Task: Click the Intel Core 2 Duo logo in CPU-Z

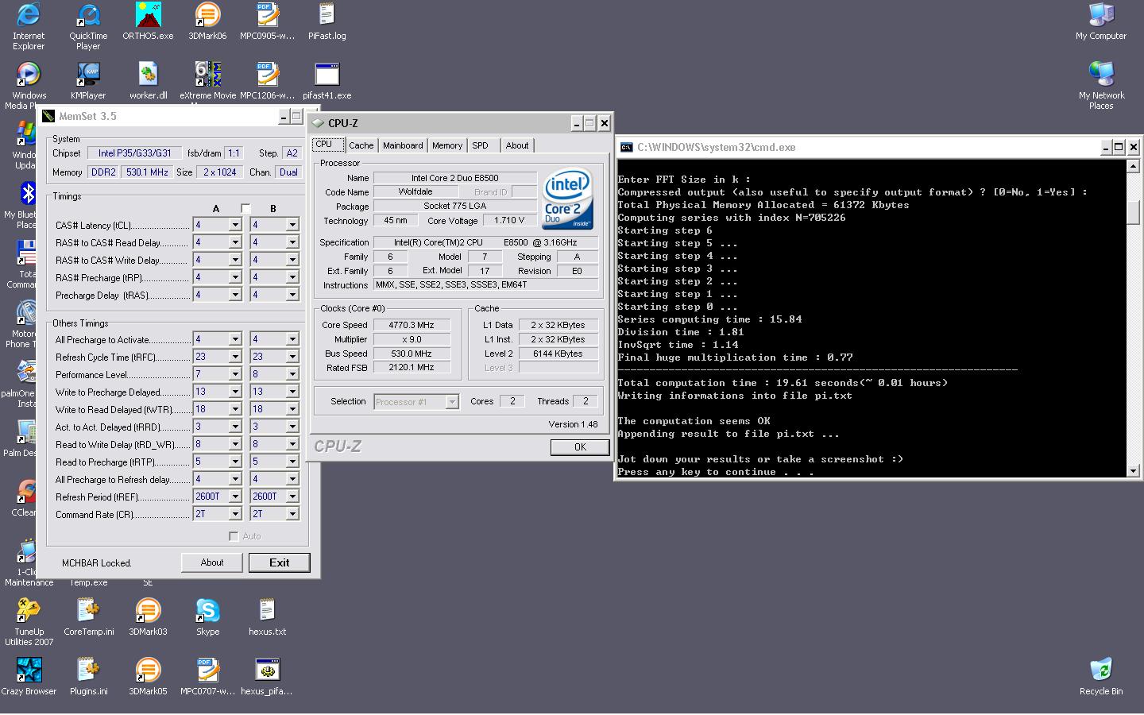Action: click(x=568, y=199)
